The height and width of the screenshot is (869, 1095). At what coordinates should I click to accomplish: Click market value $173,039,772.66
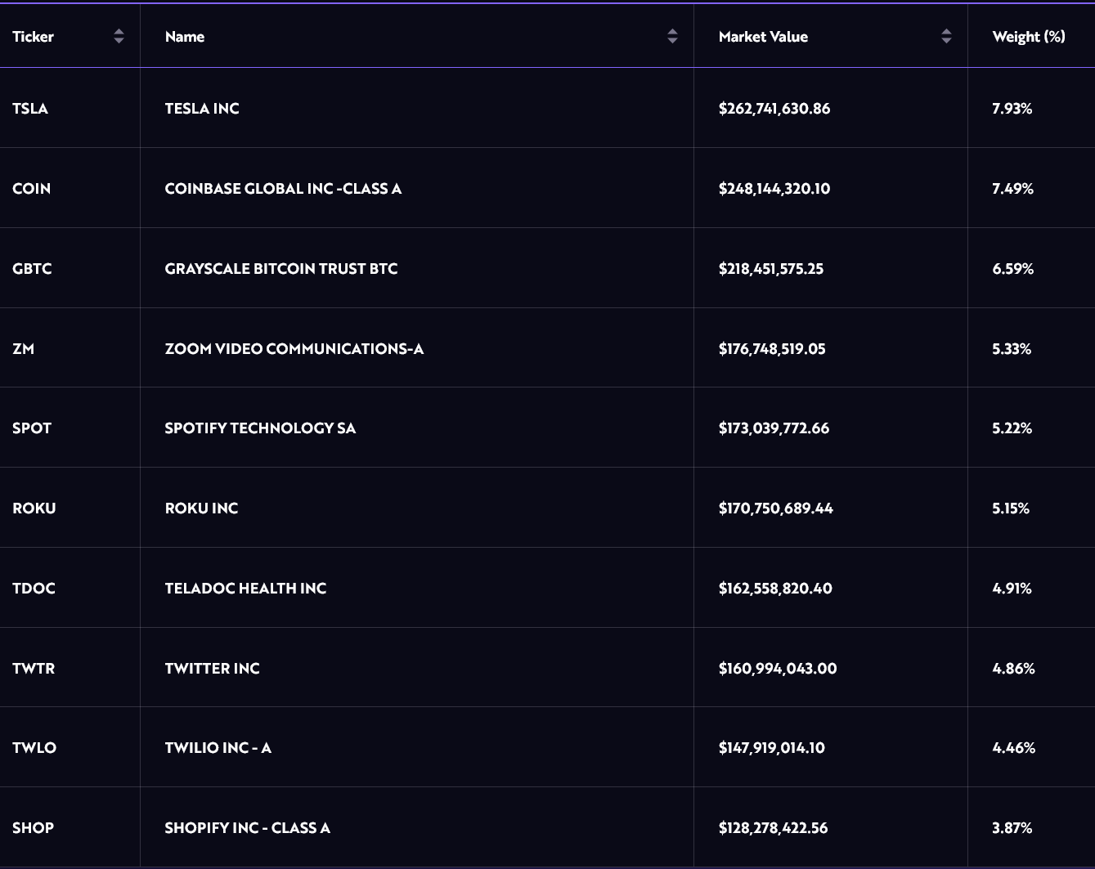tap(774, 428)
